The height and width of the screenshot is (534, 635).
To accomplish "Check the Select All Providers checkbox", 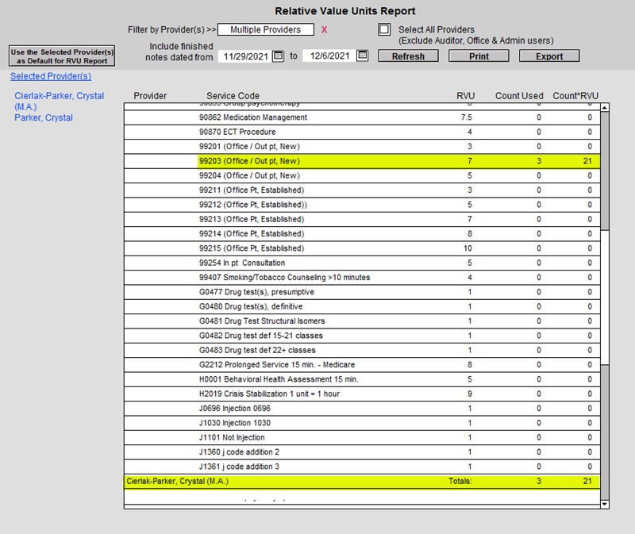I will tap(385, 30).
